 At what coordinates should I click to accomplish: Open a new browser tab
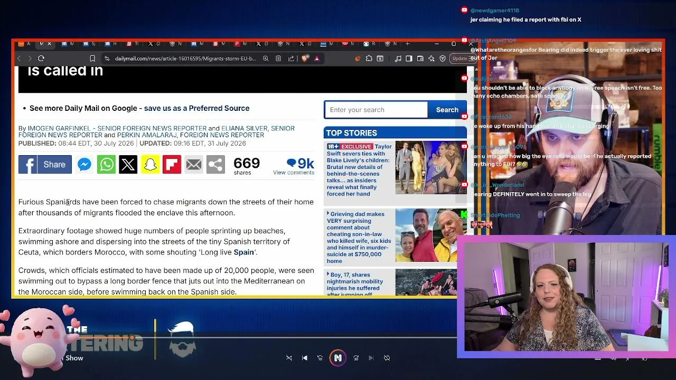407,44
